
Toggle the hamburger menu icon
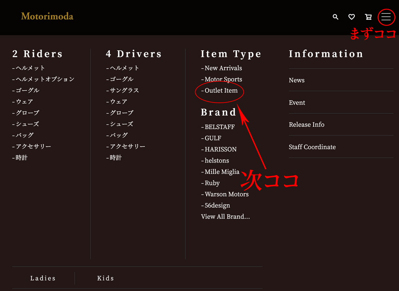pyautogui.click(x=386, y=17)
